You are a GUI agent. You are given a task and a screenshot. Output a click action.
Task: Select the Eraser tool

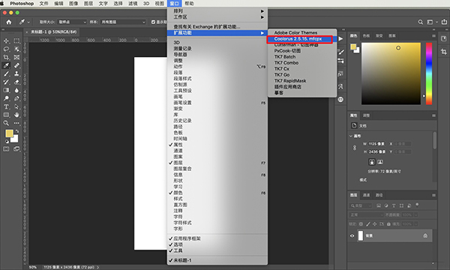coord(16,82)
